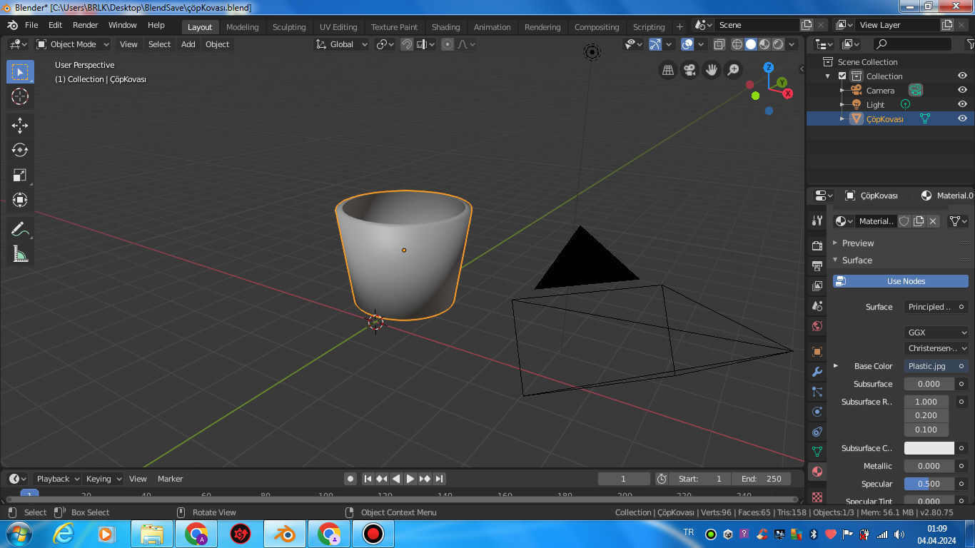Screen dimensions: 975x548
Task: Expand the Preview panel
Action: coord(858,243)
